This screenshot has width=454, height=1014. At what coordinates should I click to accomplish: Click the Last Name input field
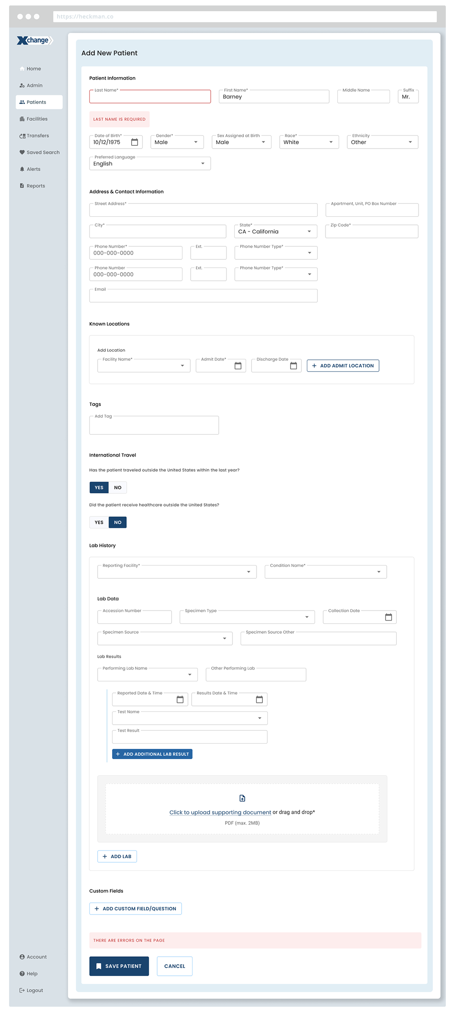pos(150,97)
